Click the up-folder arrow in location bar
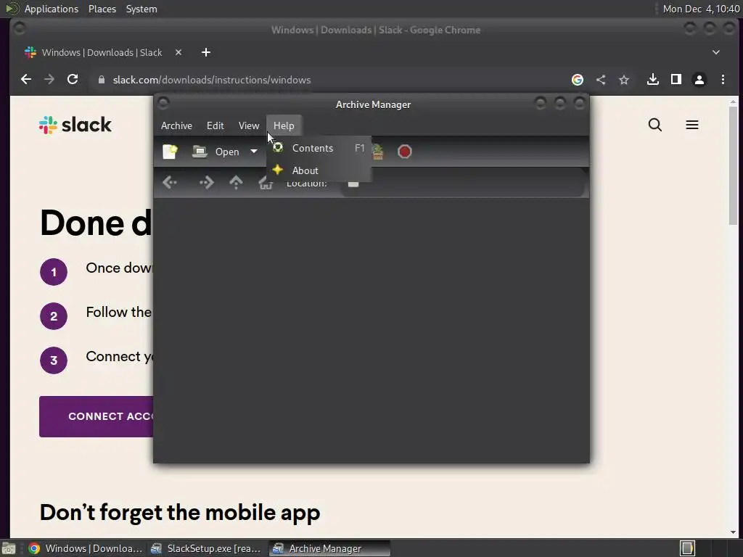This screenshot has height=557, width=743. pos(236,182)
